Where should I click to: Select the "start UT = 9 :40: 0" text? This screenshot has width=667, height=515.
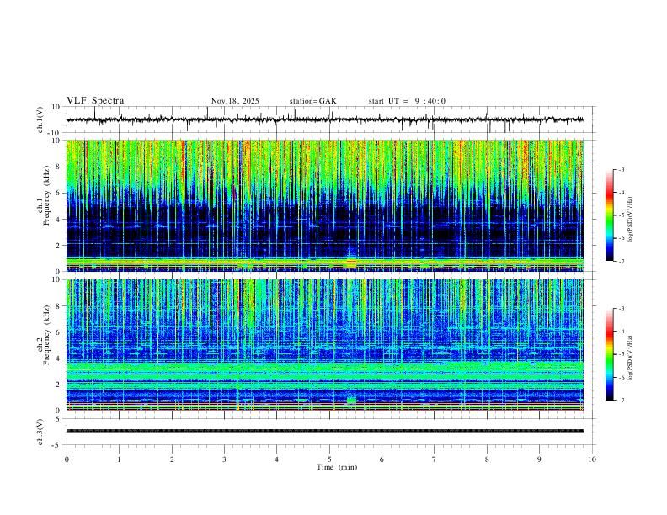(x=407, y=101)
